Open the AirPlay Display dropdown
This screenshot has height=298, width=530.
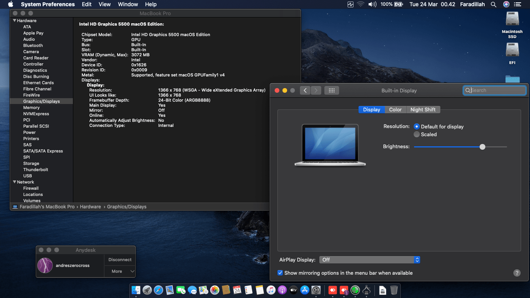(x=369, y=260)
